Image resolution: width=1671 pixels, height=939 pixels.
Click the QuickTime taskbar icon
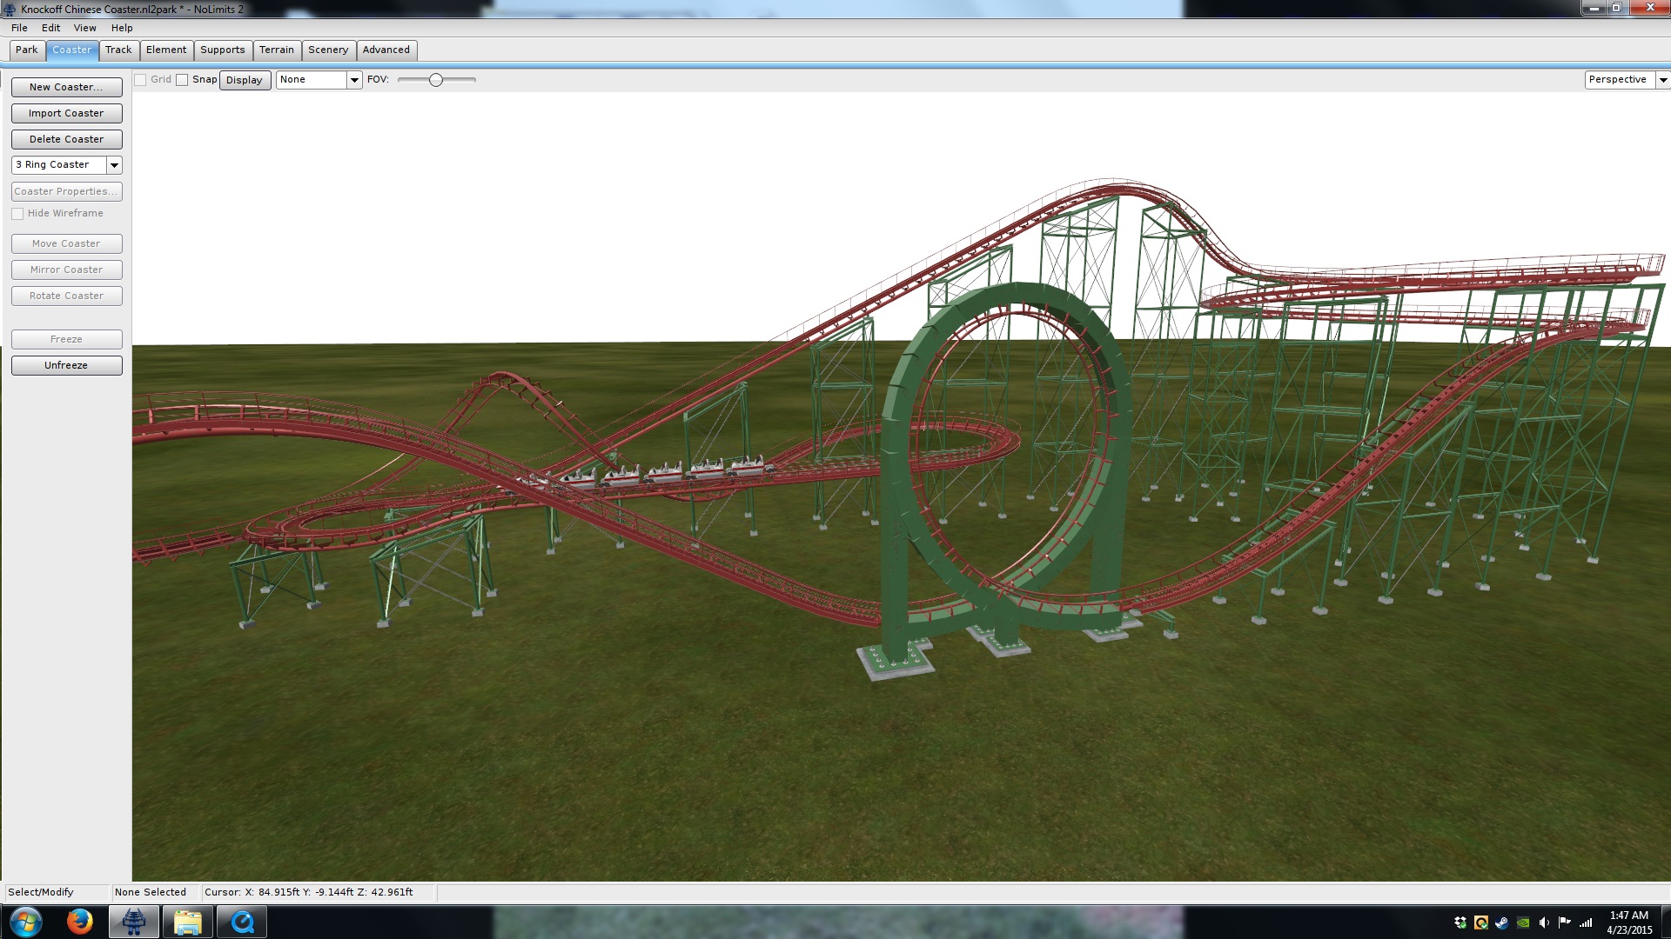(x=242, y=922)
